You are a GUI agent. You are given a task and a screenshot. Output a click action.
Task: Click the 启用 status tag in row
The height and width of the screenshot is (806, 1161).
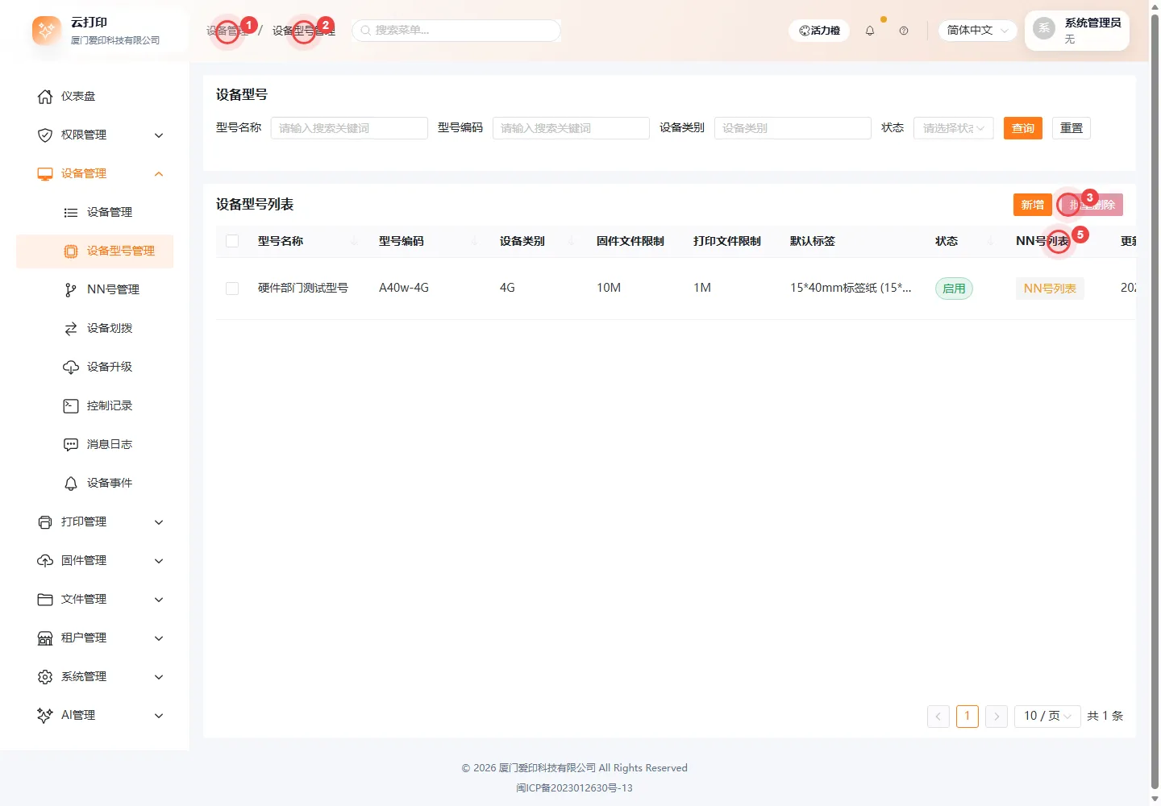pyautogui.click(x=954, y=289)
